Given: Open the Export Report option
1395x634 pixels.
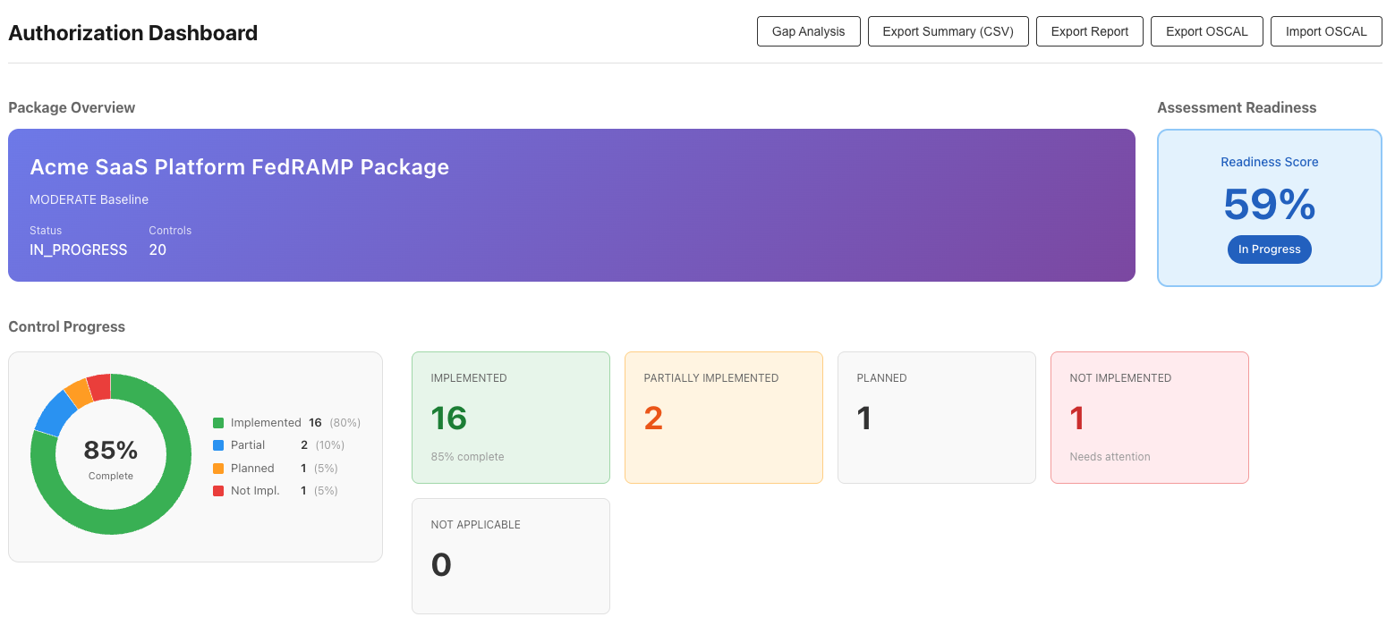Looking at the screenshot, I should [x=1089, y=30].
